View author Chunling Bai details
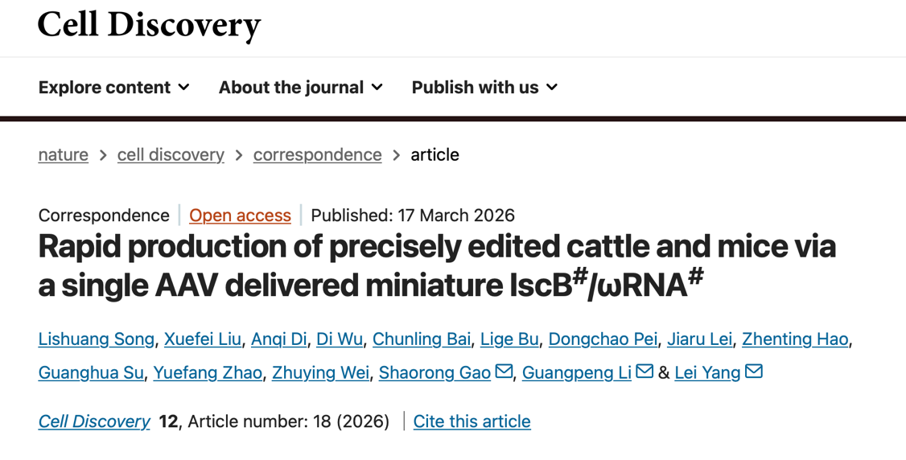906x460 pixels. [x=422, y=339]
